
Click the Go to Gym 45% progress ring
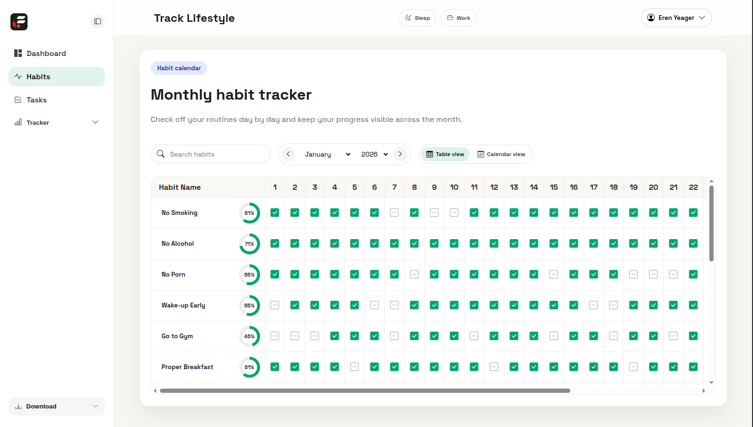point(250,336)
